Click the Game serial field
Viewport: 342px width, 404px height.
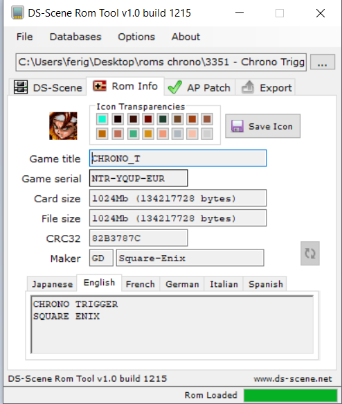(x=138, y=178)
